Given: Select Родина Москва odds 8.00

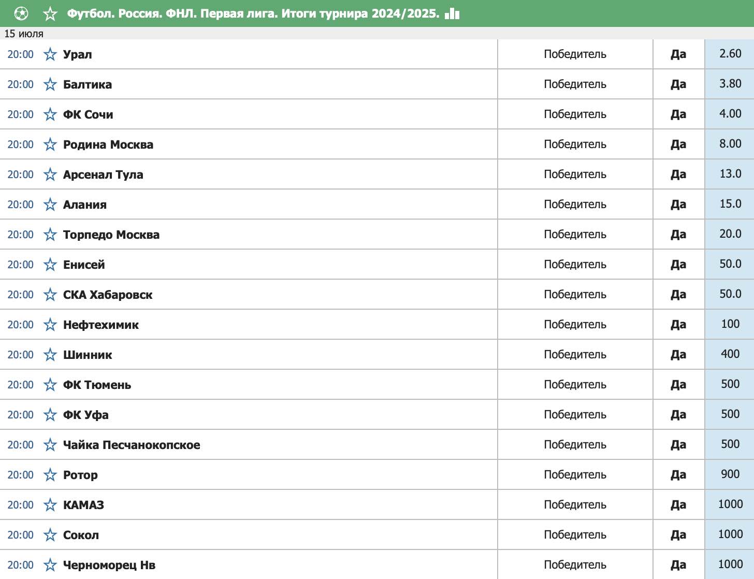Looking at the screenshot, I should pyautogui.click(x=730, y=144).
